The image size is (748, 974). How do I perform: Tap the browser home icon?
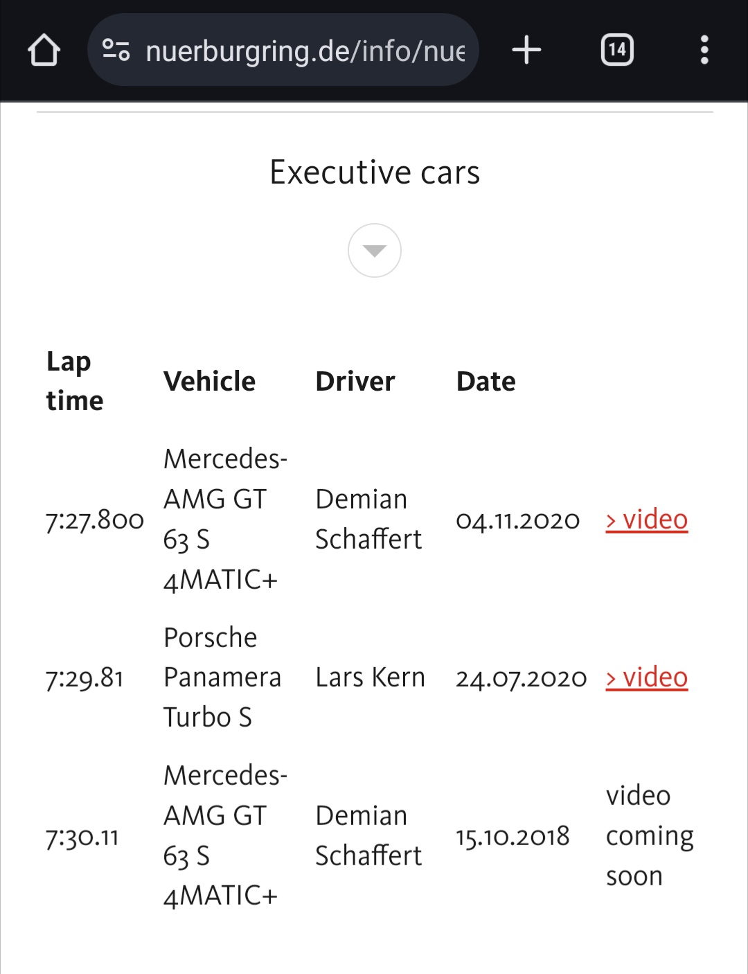44,51
